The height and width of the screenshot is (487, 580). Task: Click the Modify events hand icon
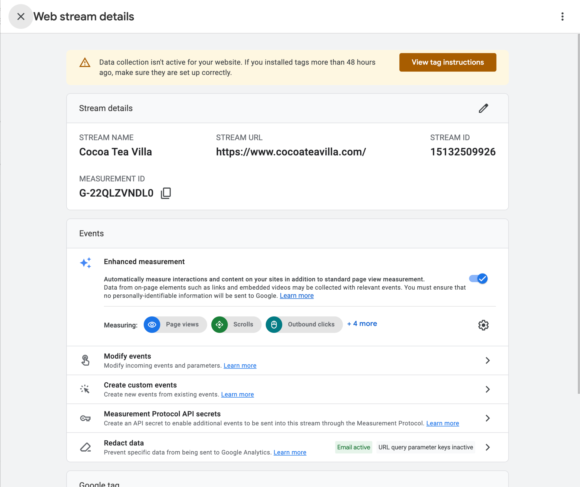point(85,360)
